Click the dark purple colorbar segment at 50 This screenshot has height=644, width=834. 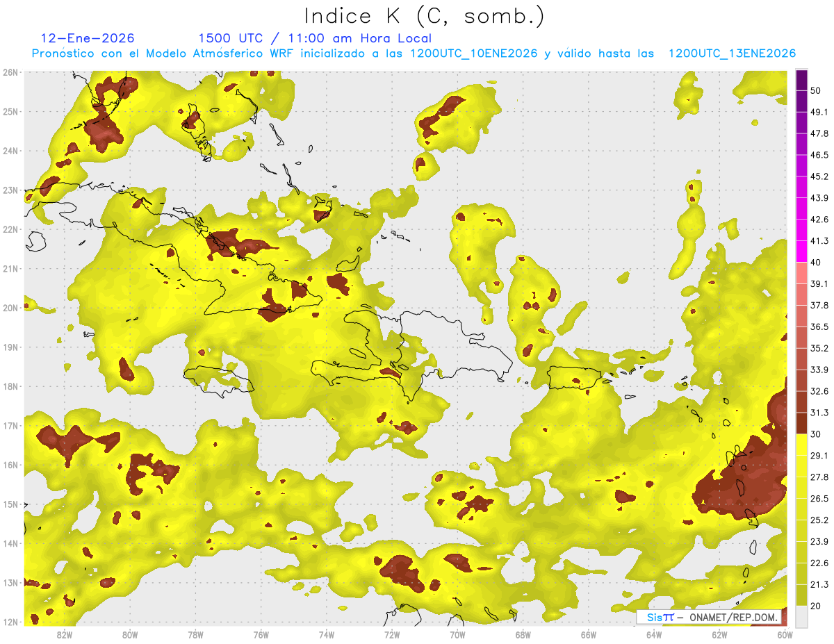801,81
